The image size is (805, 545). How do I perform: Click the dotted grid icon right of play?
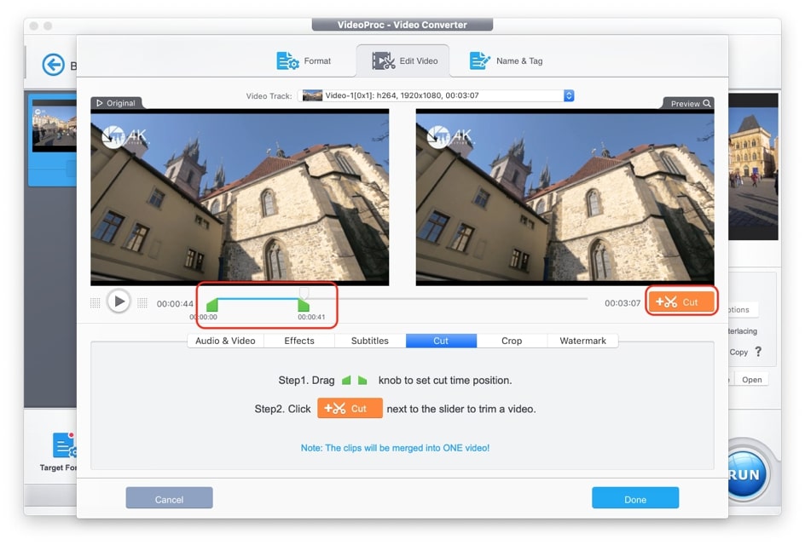[x=142, y=302]
